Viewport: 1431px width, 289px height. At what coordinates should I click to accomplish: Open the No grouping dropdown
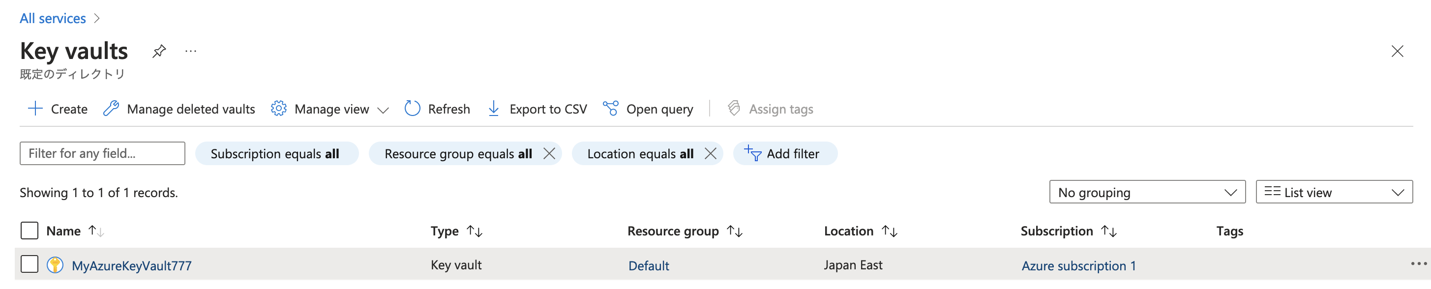point(1147,192)
